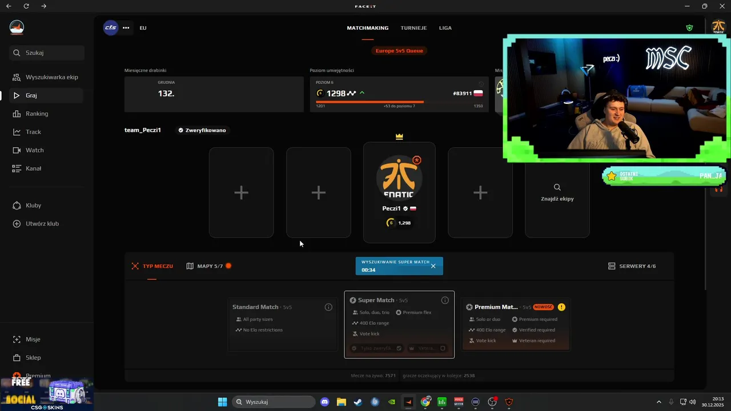Viewport: 731px width, 411px height.
Task: Select the Standard Match card
Action: [x=282, y=324]
